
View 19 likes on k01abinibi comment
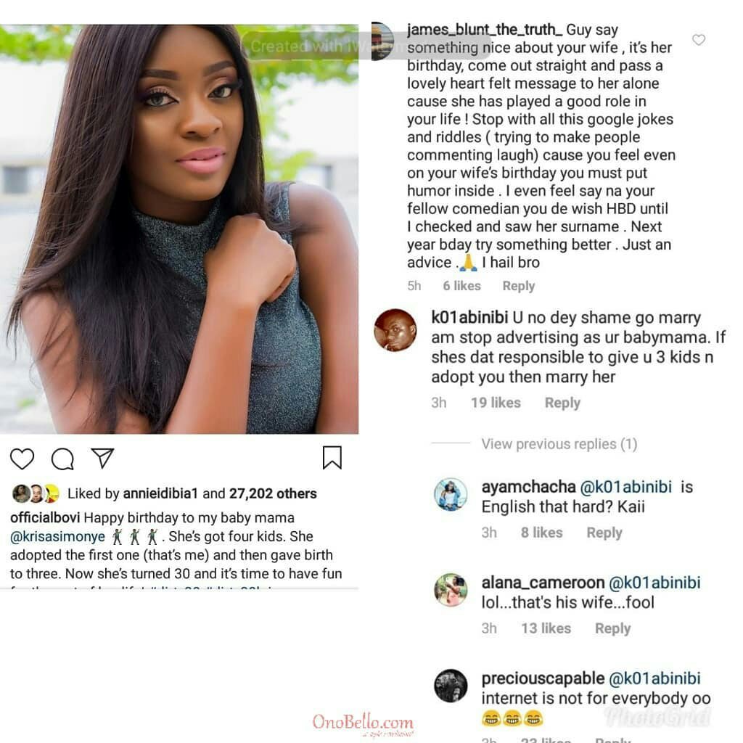(x=496, y=403)
